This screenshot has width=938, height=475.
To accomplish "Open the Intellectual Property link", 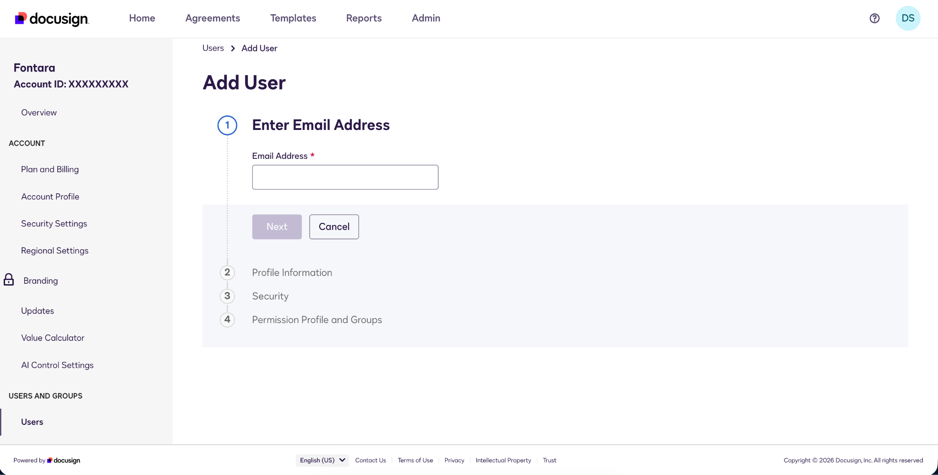I will 503,460.
